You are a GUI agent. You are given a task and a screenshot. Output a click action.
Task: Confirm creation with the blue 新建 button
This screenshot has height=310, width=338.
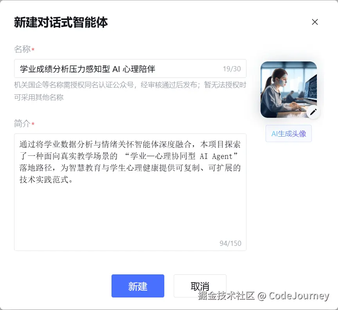coord(138,286)
